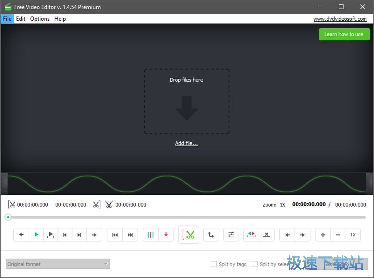Start playback with the green play button

coord(36,235)
